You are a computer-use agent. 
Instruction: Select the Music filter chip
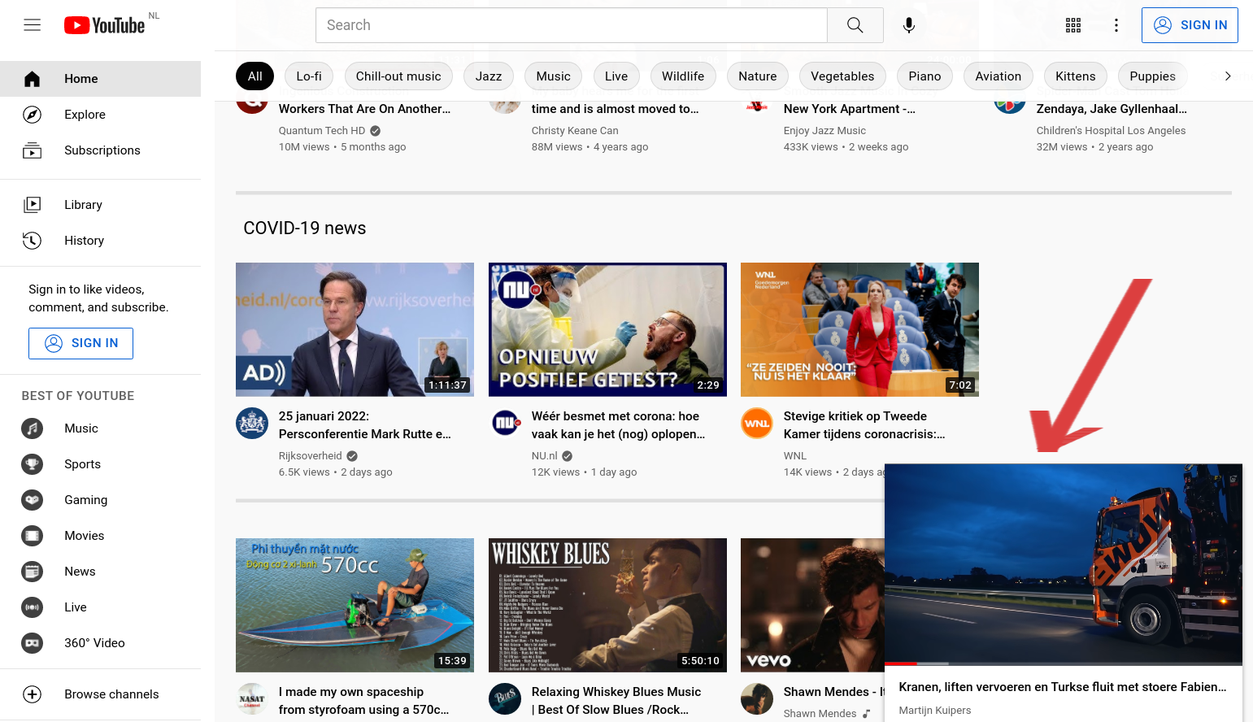click(x=553, y=76)
